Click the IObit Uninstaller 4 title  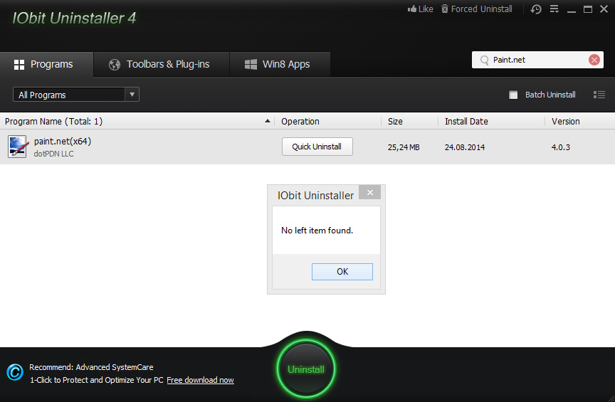pyautogui.click(x=74, y=18)
